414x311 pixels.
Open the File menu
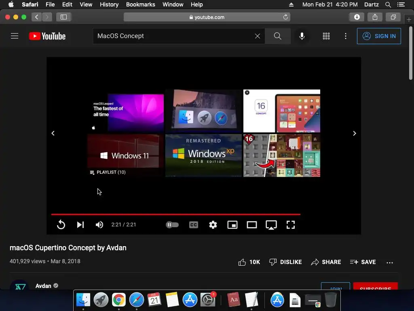point(50,4)
